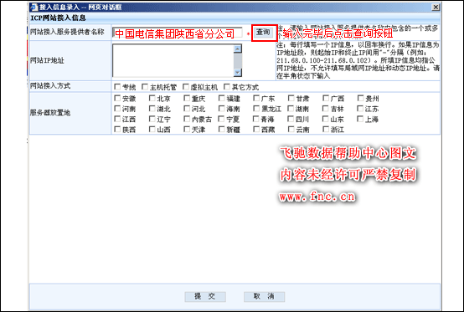Check the 上海 checkbox
The width and height of the screenshot is (464, 312).
coord(360,119)
